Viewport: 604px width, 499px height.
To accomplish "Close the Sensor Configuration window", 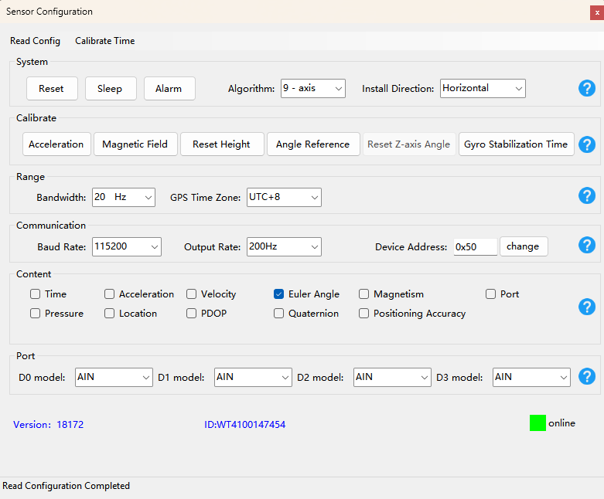I will (x=596, y=12).
